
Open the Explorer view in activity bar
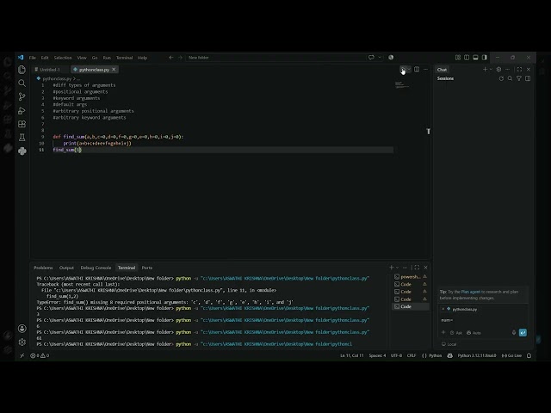coord(22,70)
